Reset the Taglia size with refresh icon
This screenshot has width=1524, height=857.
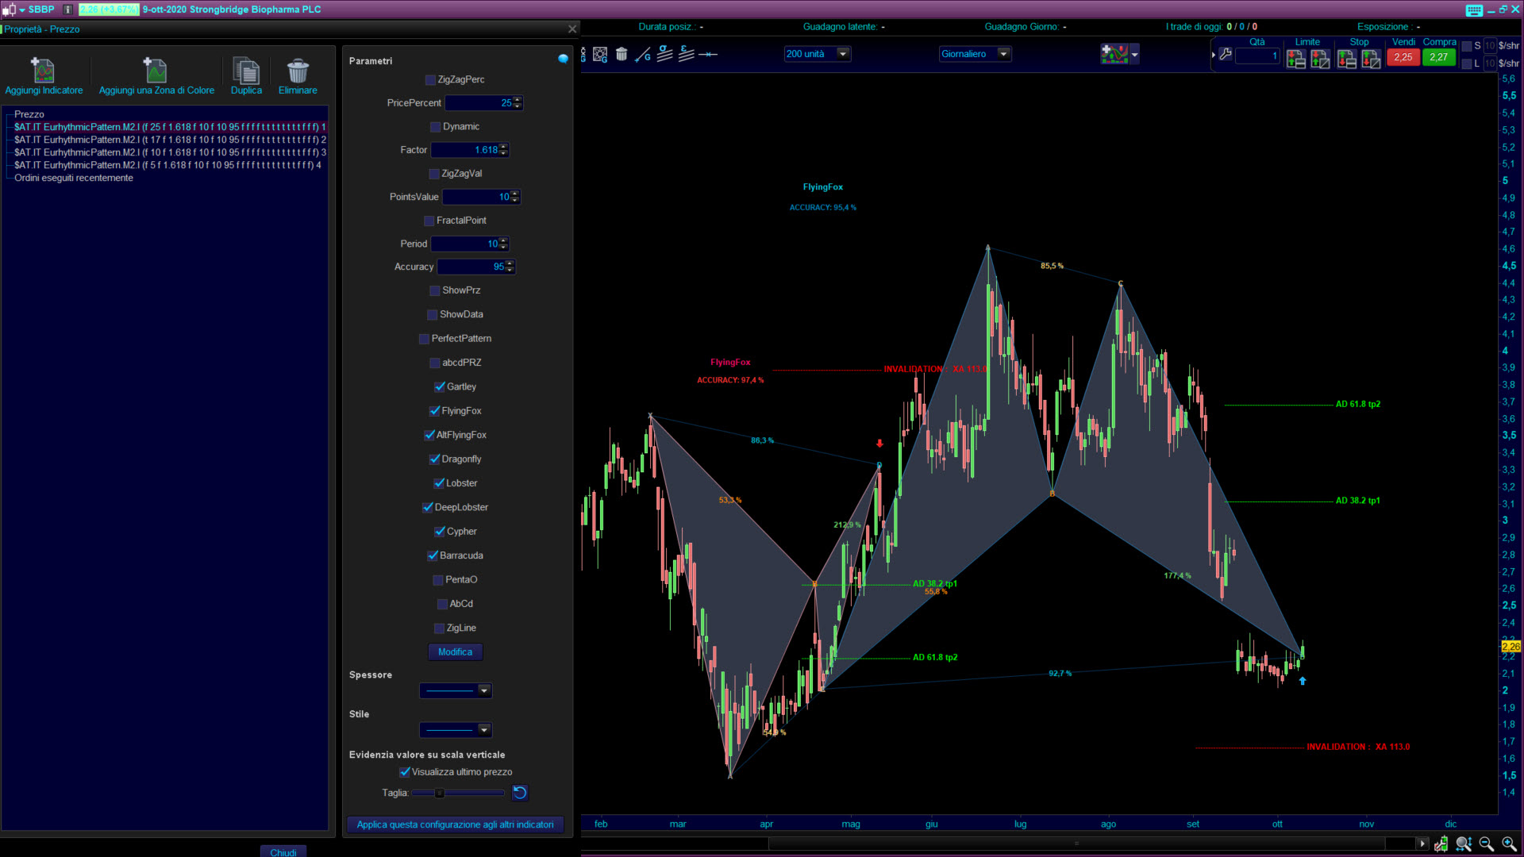click(x=520, y=793)
